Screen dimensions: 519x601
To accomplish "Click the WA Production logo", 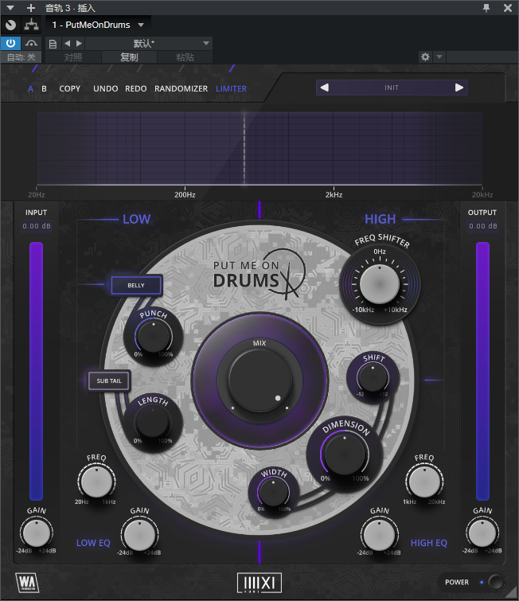I will (27, 583).
